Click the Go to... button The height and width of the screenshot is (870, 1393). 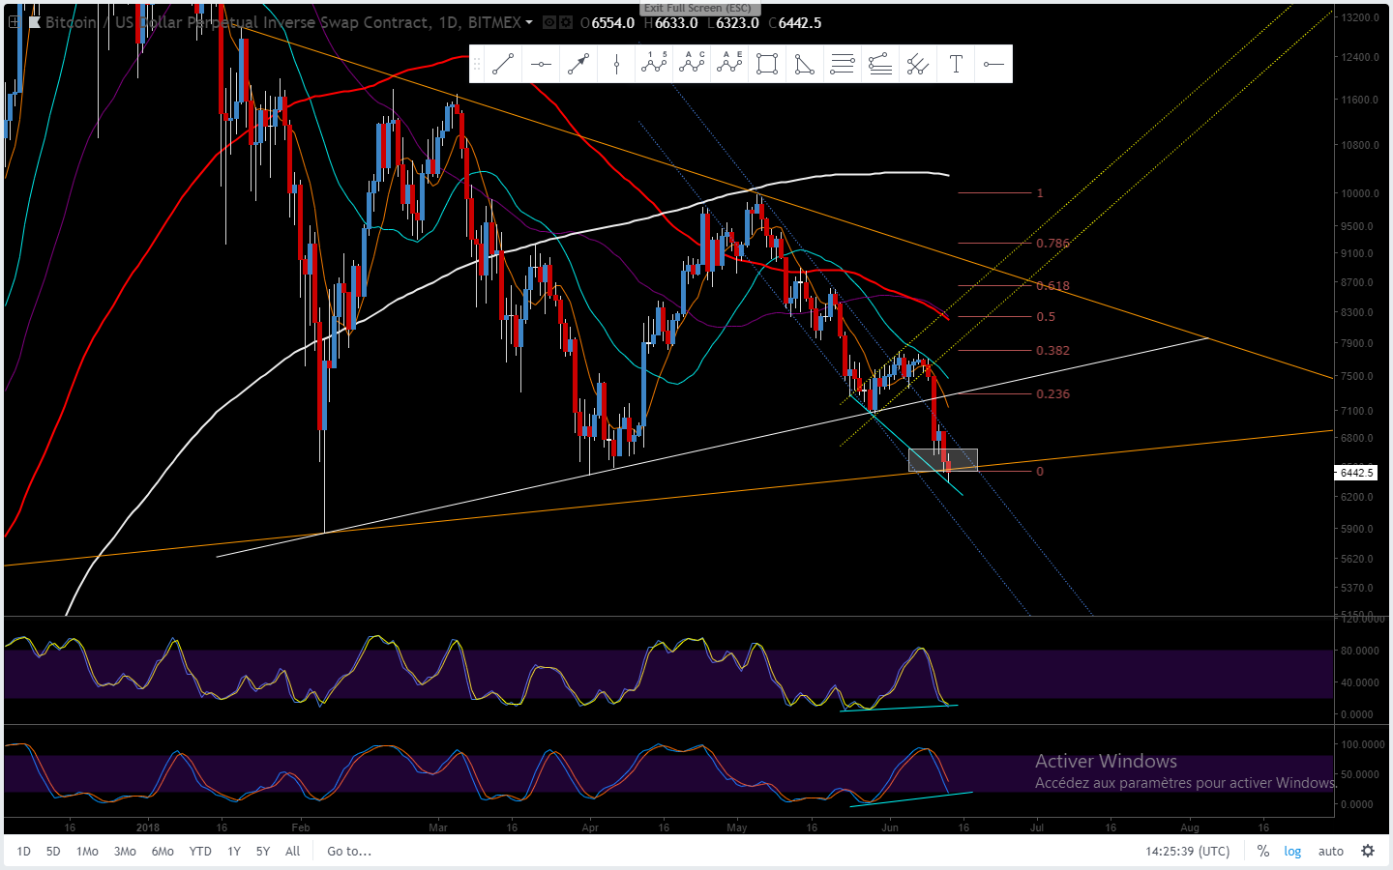tap(349, 851)
